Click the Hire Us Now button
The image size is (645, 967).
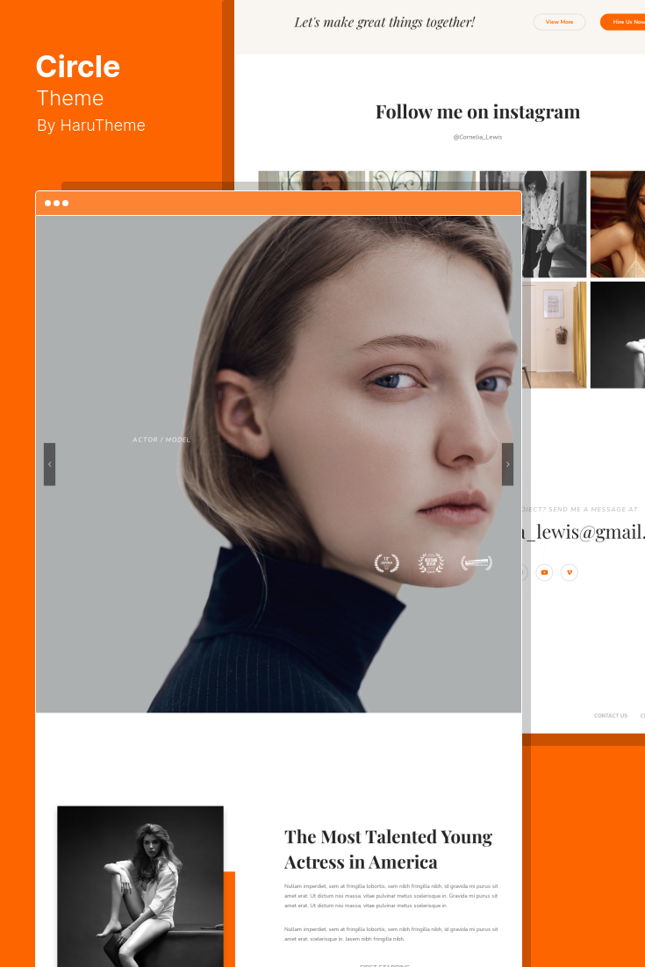[x=623, y=22]
